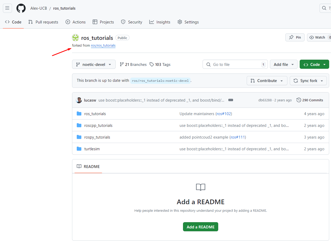331x243 pixels.
Task: Click the Go to file search field
Action: [x=235, y=64]
